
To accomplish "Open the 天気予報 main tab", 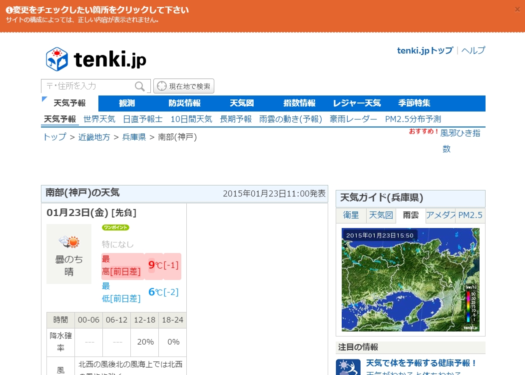I will click(69, 103).
